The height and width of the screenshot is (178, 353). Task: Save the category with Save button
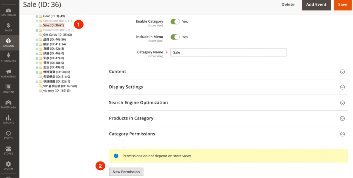(x=342, y=4)
